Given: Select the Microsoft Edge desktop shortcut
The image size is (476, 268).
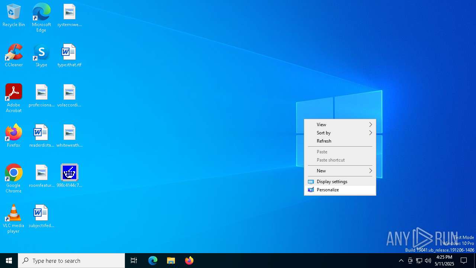Looking at the screenshot, I should 41,18.
